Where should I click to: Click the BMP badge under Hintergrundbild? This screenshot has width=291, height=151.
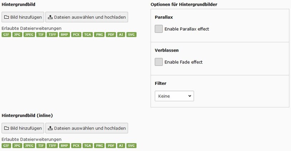(65, 35)
